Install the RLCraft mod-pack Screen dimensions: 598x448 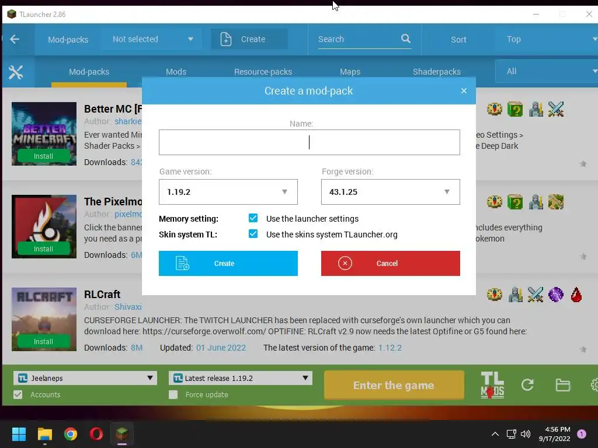(43, 341)
